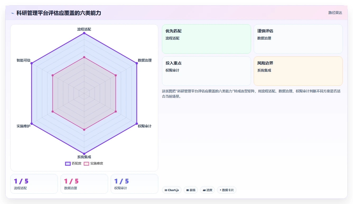Click the 路径雷达 label in the header
This screenshot has width=353, height=204.
pos(335,13)
